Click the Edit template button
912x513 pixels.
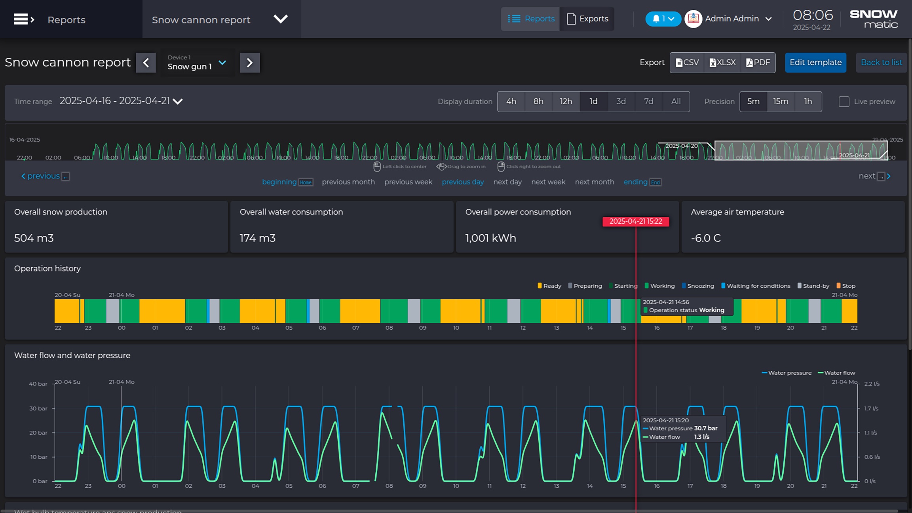click(x=815, y=63)
